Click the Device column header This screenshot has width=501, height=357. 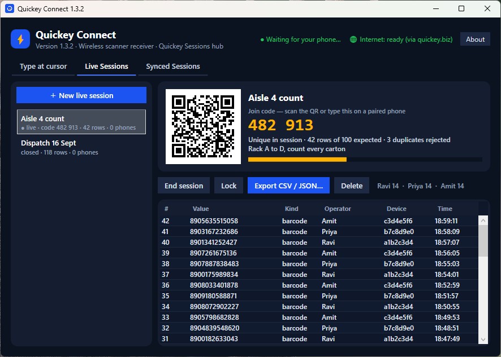[x=396, y=209]
